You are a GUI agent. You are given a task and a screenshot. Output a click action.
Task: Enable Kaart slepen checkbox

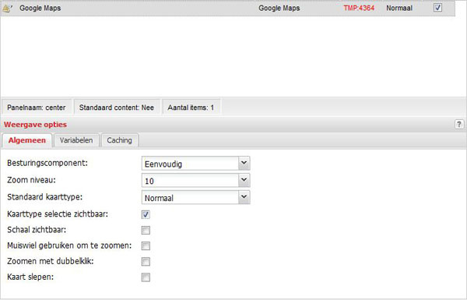(x=146, y=277)
